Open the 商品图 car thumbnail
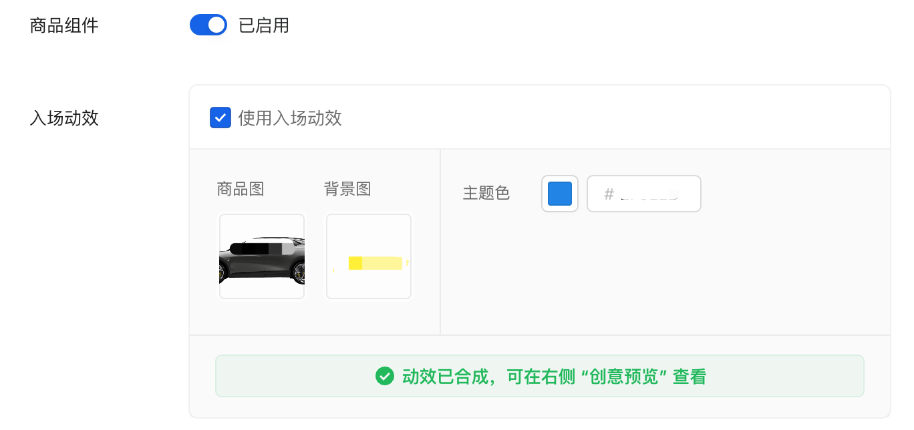Image resolution: width=914 pixels, height=430 pixels. coord(262,256)
